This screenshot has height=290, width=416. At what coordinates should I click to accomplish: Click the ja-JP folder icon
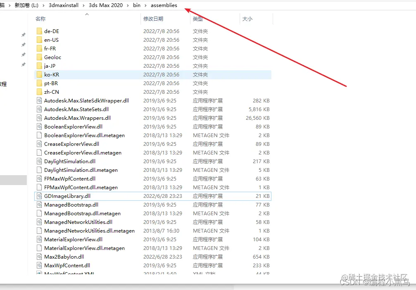point(39,66)
